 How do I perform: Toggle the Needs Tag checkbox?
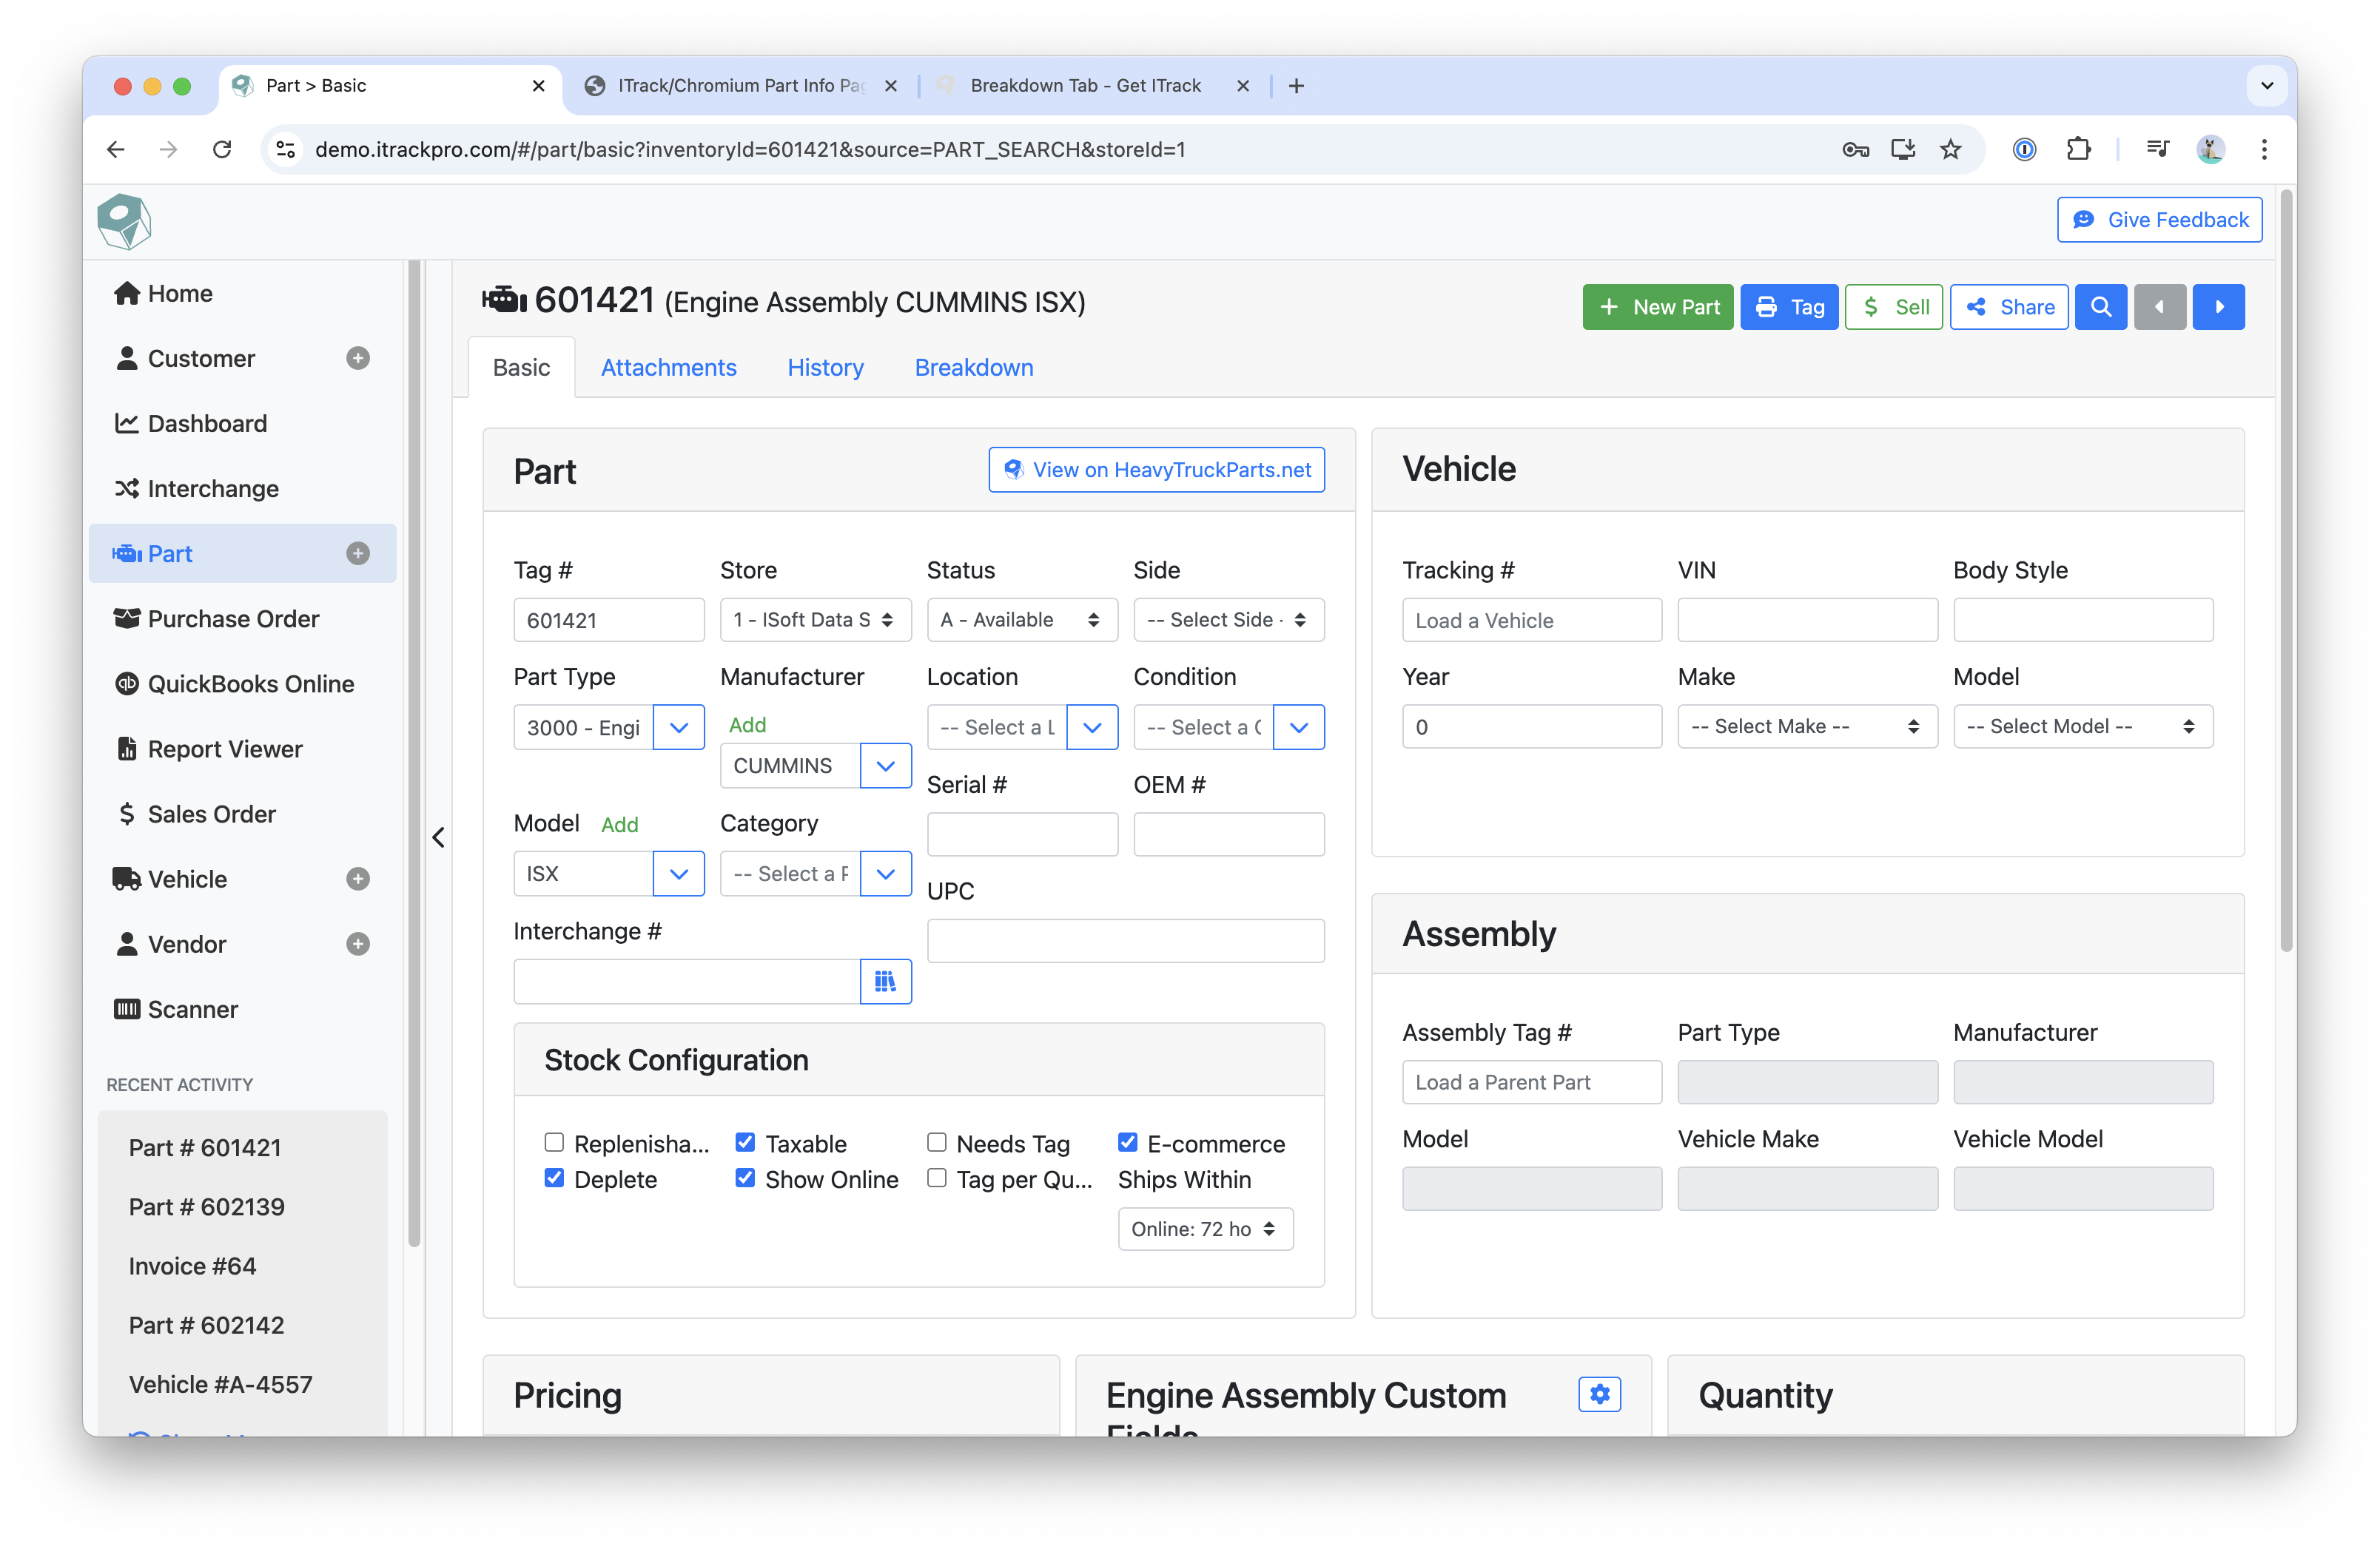pyautogui.click(x=936, y=1142)
